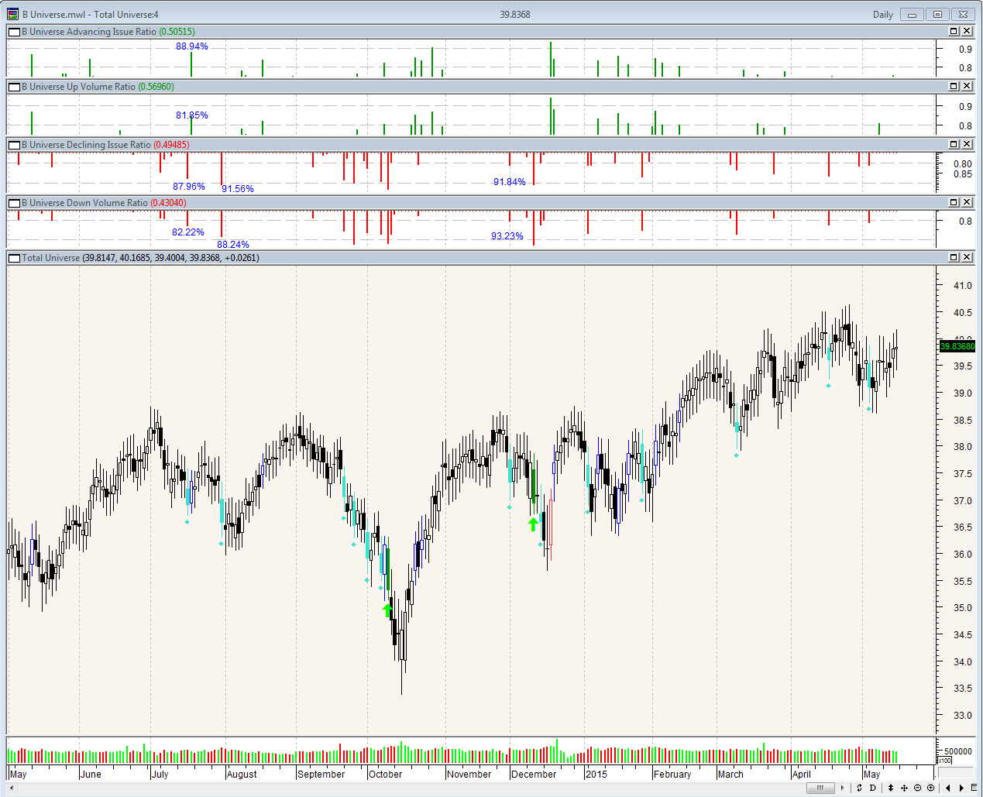Click the B Universe Up Volume Ratio title
The image size is (983, 797).
click(x=78, y=87)
